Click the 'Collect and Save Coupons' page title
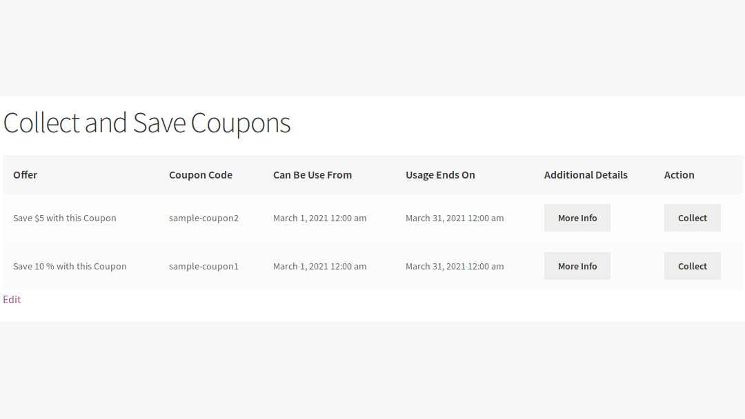This screenshot has height=419, width=745. pos(147,123)
